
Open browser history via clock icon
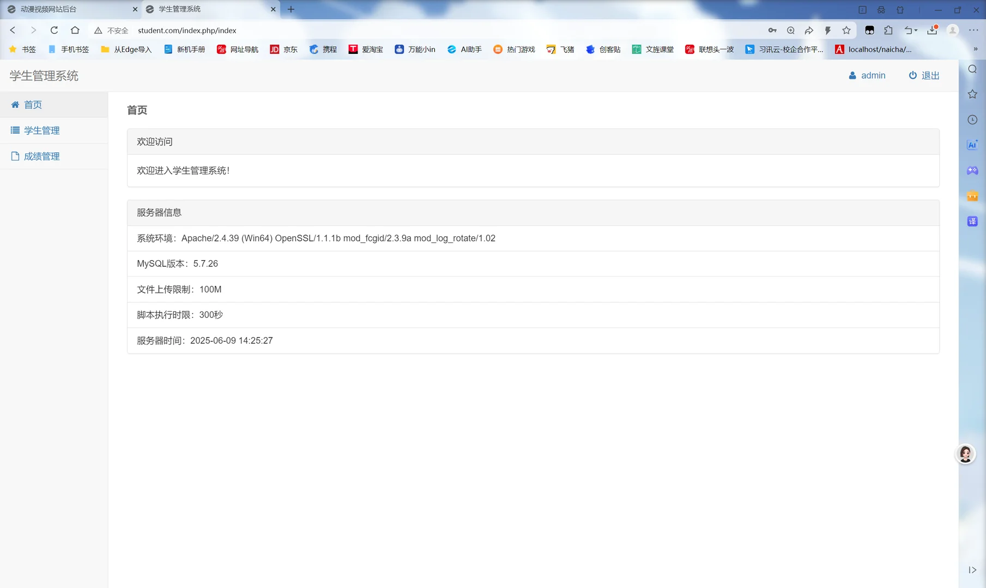(x=972, y=119)
